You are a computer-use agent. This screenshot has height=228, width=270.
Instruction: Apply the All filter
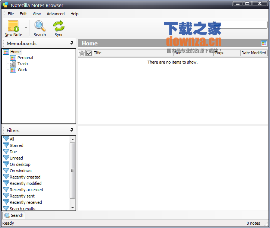[x=12, y=139]
